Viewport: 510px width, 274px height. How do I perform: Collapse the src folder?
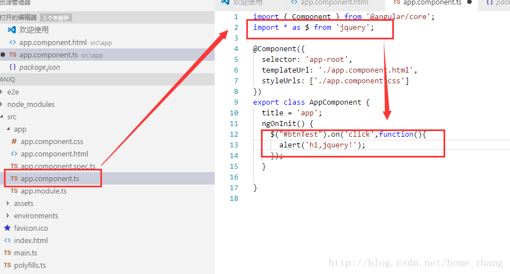click(11, 116)
